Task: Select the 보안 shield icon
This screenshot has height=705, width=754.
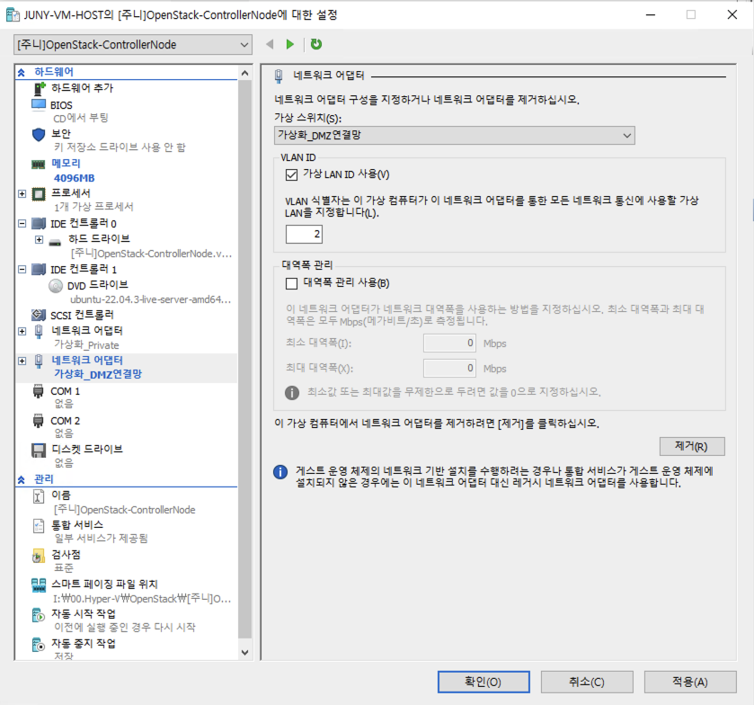Action: (x=39, y=134)
